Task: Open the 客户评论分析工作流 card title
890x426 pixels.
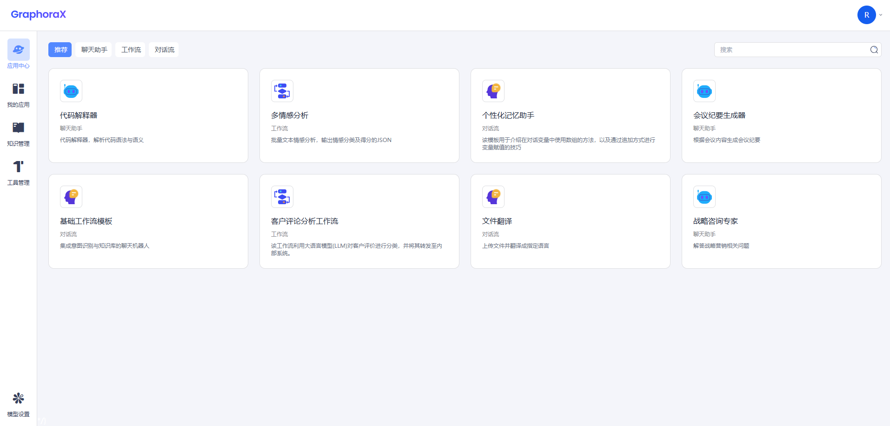Action: 305,221
